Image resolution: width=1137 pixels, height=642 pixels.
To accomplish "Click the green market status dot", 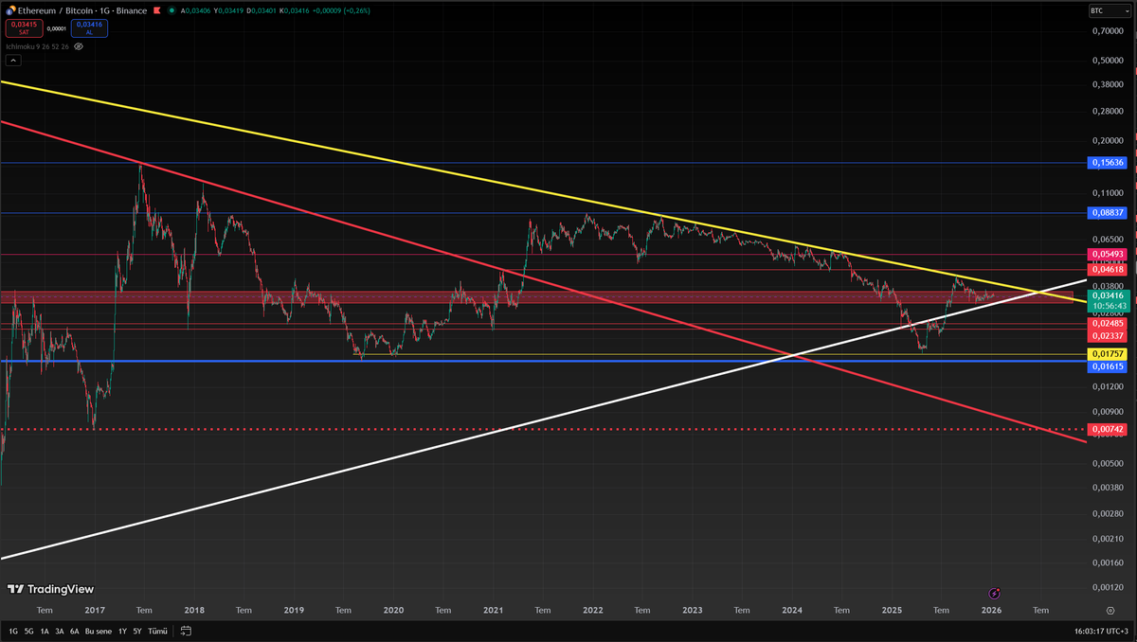I will tap(171, 11).
